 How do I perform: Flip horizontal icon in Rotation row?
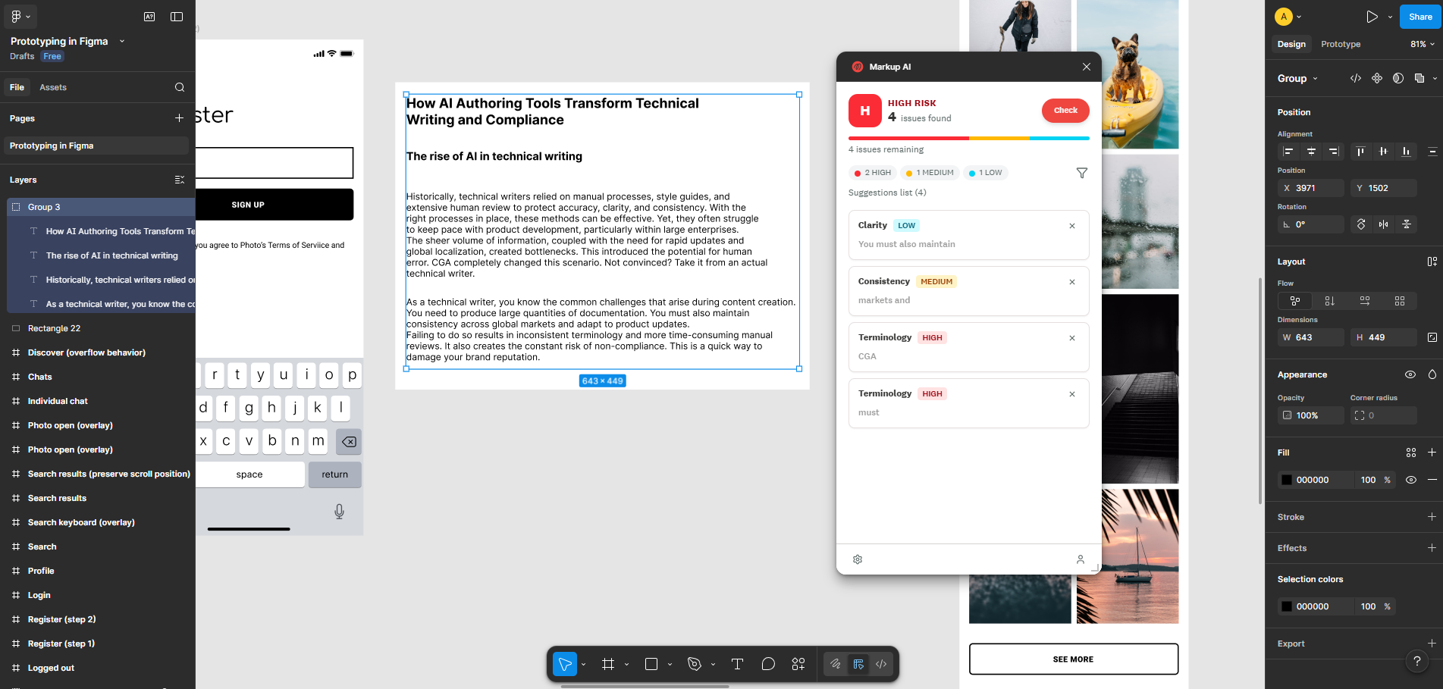coord(1384,224)
